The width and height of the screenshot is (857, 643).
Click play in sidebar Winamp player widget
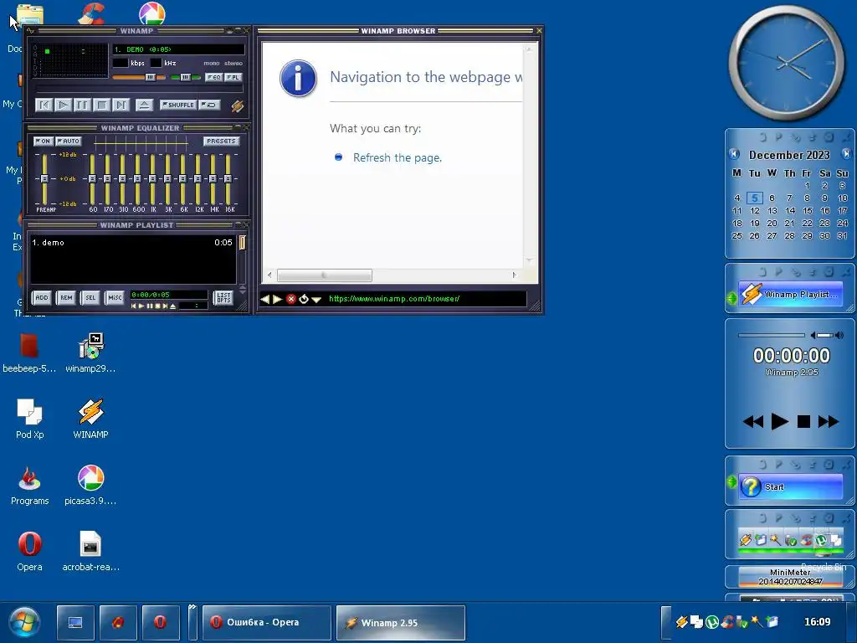(779, 422)
